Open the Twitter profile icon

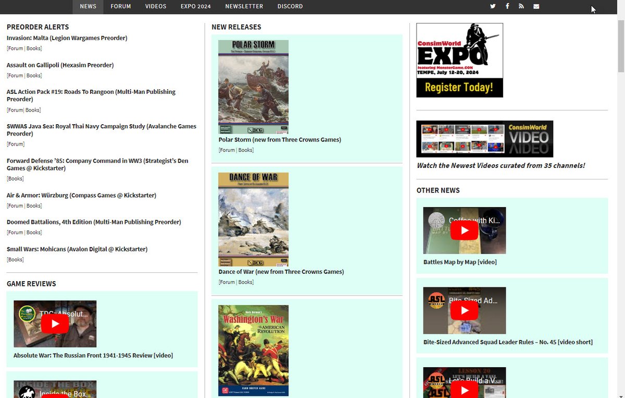[x=492, y=6]
